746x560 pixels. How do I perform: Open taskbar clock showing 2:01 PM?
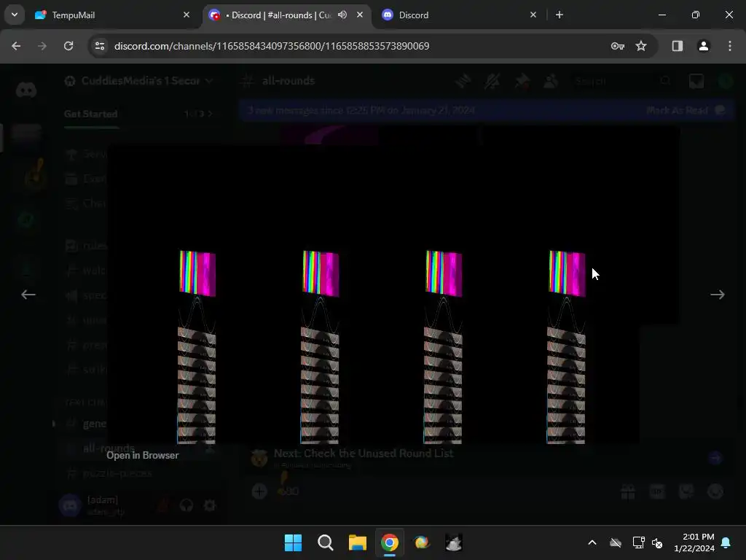point(694,542)
